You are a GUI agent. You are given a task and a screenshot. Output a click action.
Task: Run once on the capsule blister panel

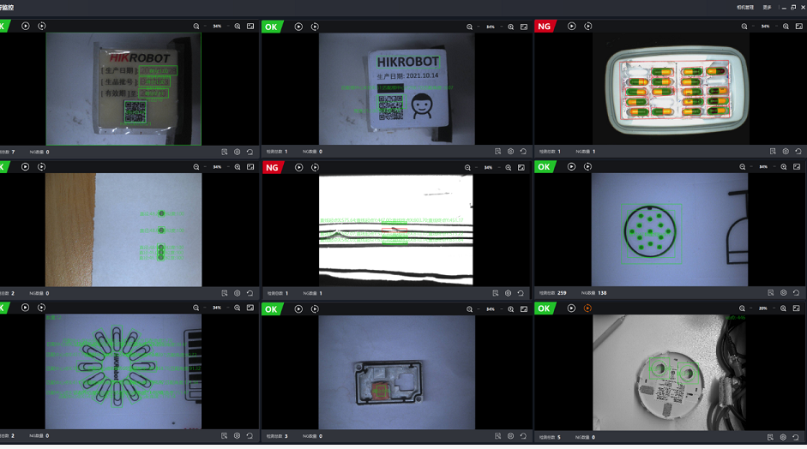(572, 27)
